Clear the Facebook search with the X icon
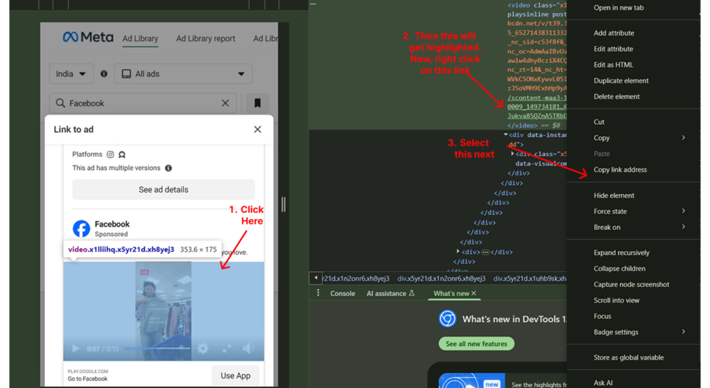710x388 pixels. point(225,103)
